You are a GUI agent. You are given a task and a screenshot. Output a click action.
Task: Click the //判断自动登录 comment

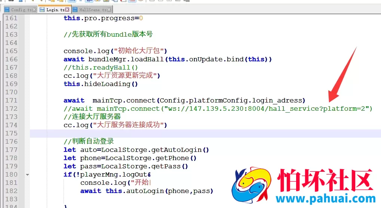click(89, 141)
